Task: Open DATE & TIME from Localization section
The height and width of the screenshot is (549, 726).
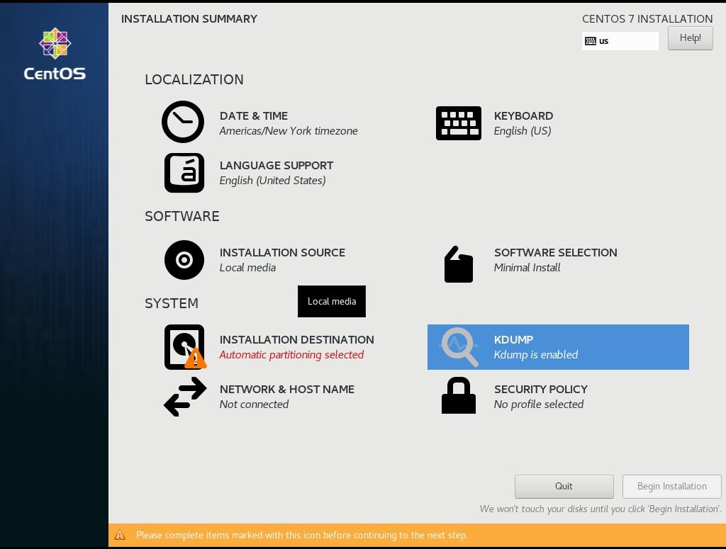Action: (x=253, y=115)
